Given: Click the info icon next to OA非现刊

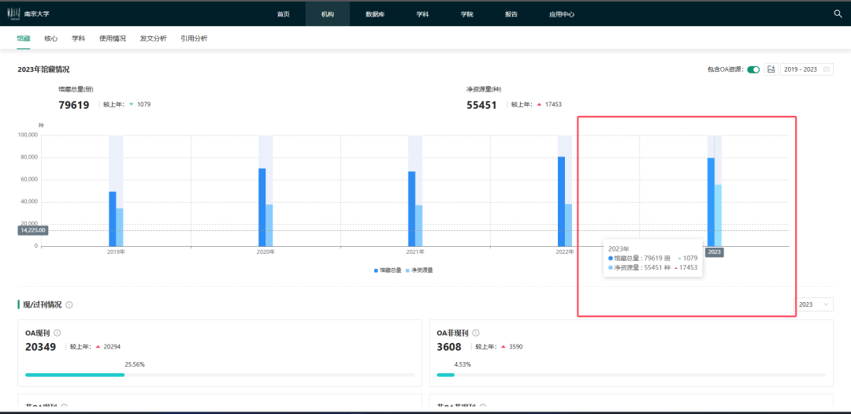Looking at the screenshot, I should tap(475, 333).
